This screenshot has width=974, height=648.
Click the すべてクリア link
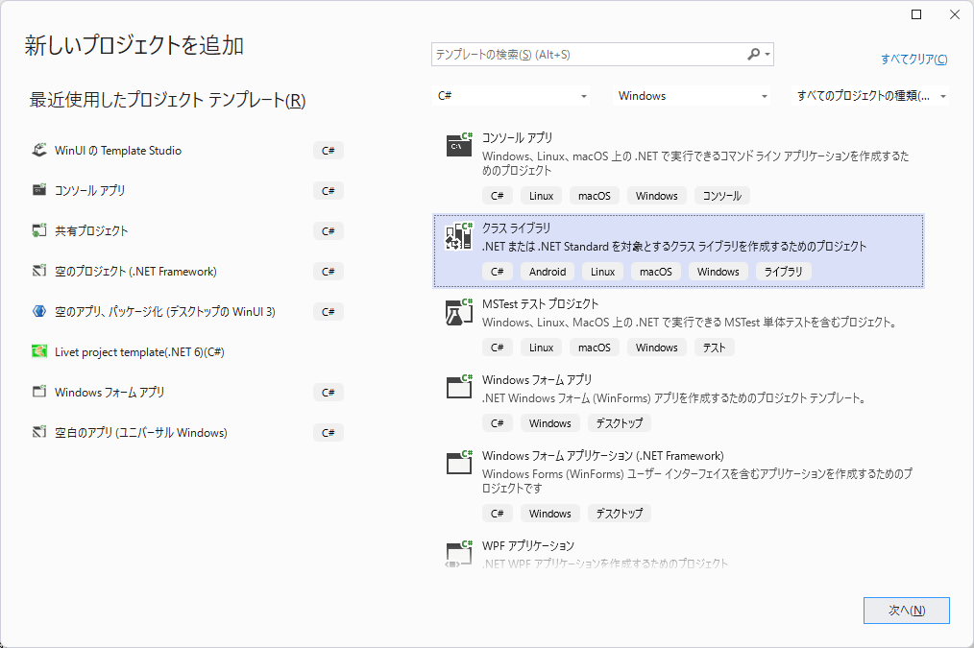[914, 59]
